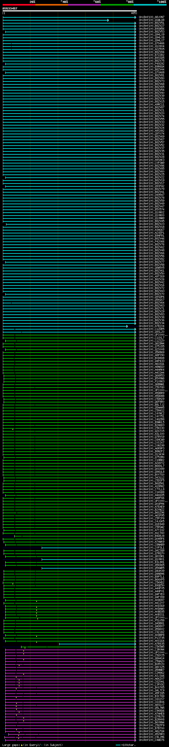Click the partial cyan bar for A7R835
Viewport: 169px width, 747px height.
click(97, 644)
